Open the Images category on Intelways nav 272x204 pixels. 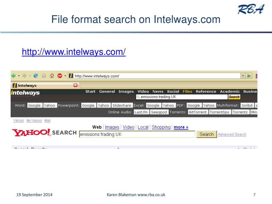[x=126, y=91]
